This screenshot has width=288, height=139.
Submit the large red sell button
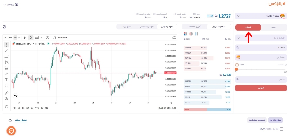pyautogui.click(x=261, y=88)
